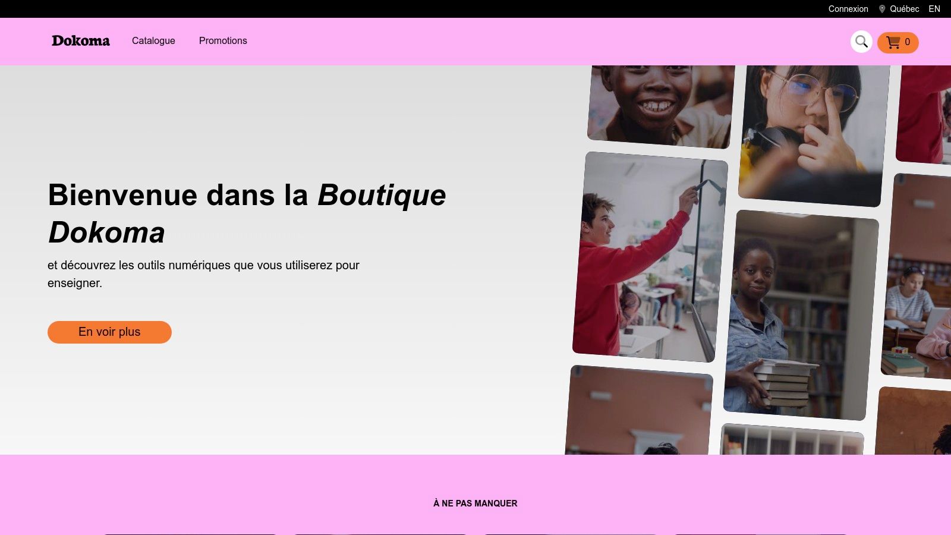951x535 pixels.
Task: Open the Québec region selector
Action: (903, 9)
